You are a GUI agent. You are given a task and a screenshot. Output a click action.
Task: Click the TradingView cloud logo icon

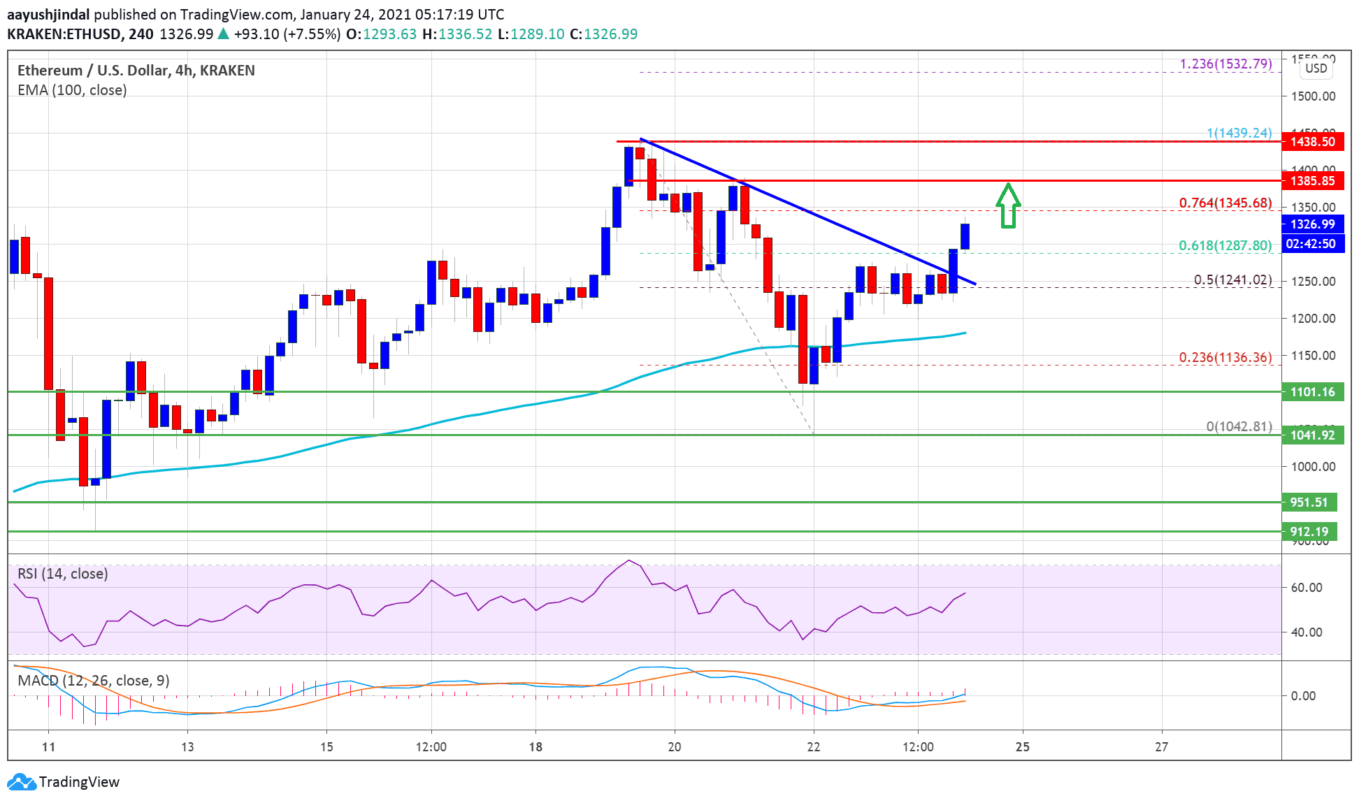click(20, 782)
